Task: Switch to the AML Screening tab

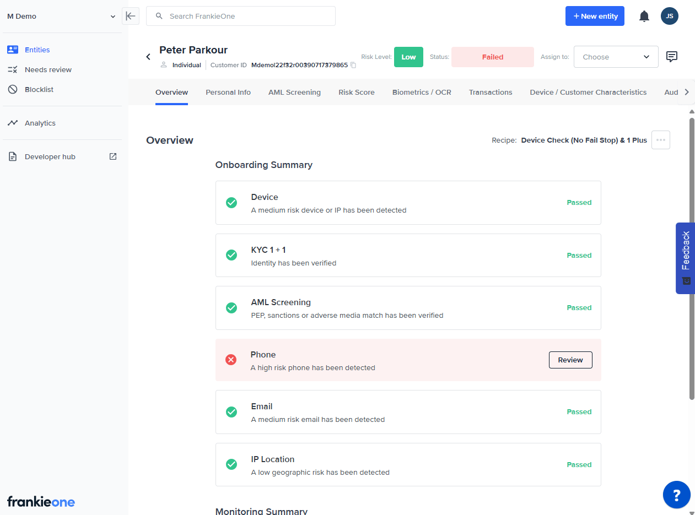Action: (294, 92)
